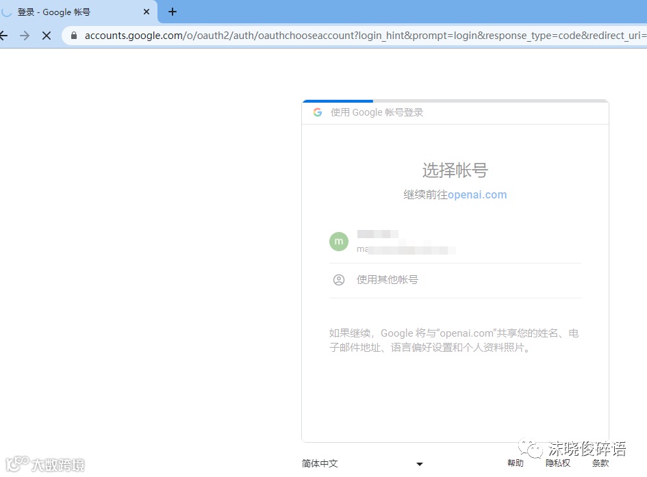Open the openai.com link

tap(477, 194)
